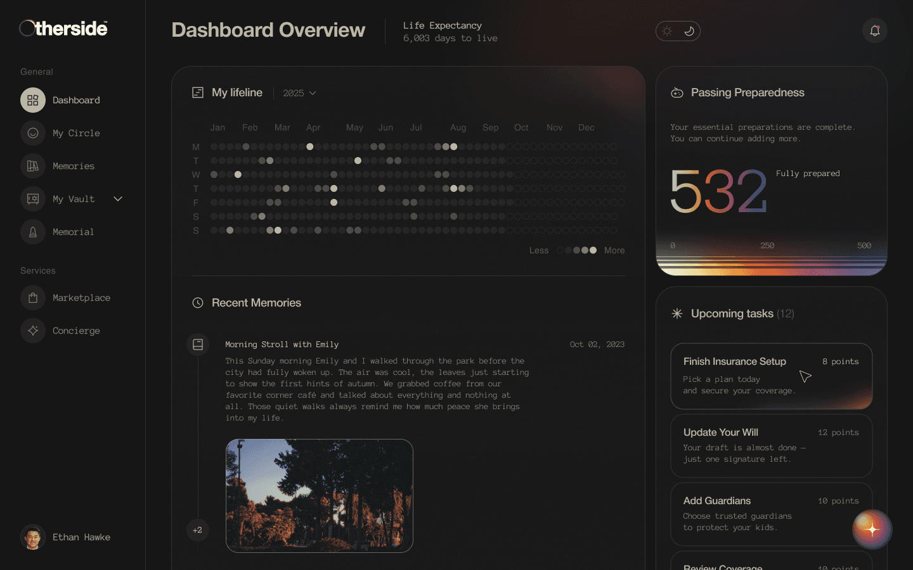Switch to dark mode moon icon
The width and height of the screenshot is (913, 570).
tap(689, 31)
